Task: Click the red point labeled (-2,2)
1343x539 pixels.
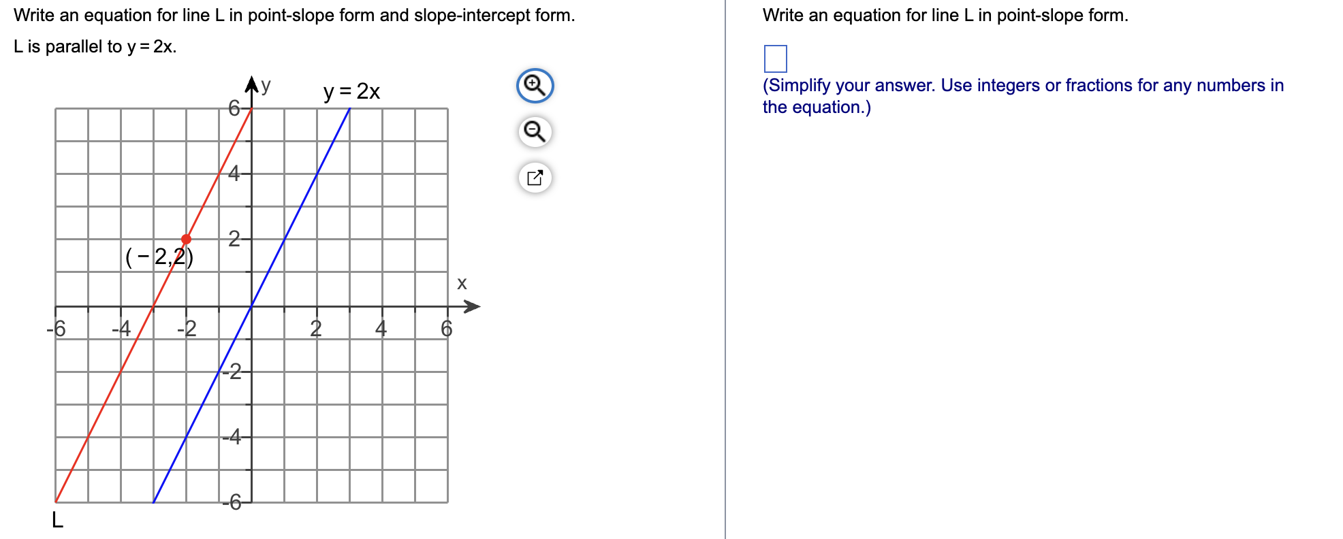Action: pos(185,239)
